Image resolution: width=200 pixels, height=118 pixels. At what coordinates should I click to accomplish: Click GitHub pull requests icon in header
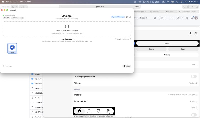click(x=182, y=18)
